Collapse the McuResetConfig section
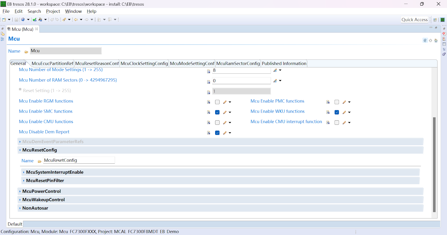 [x=20, y=150]
